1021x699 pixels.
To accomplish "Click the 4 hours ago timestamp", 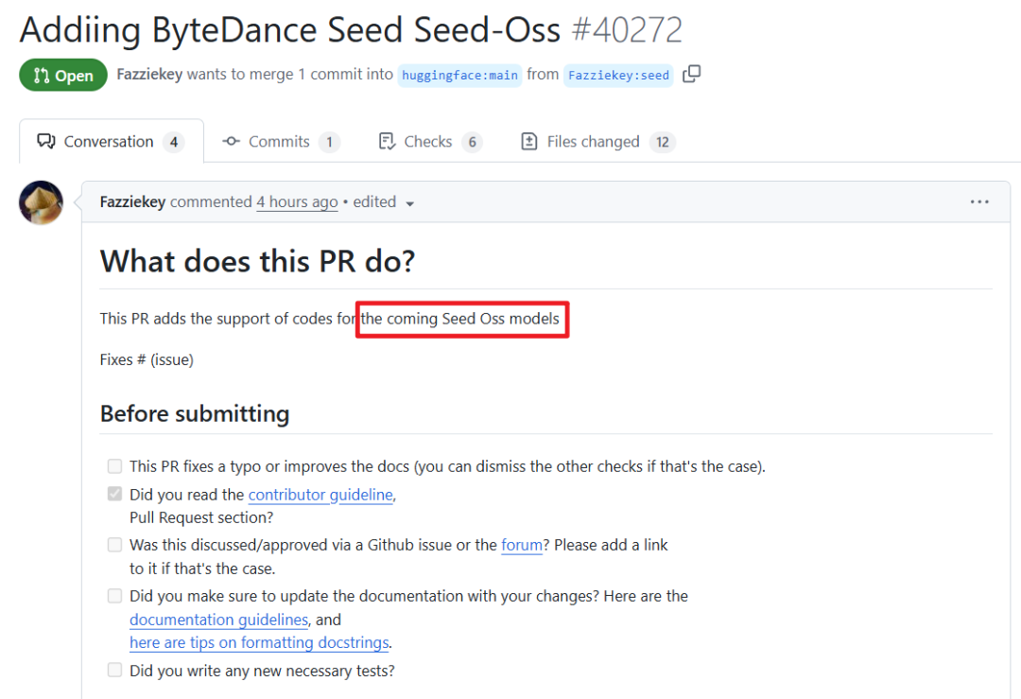I will [x=297, y=201].
